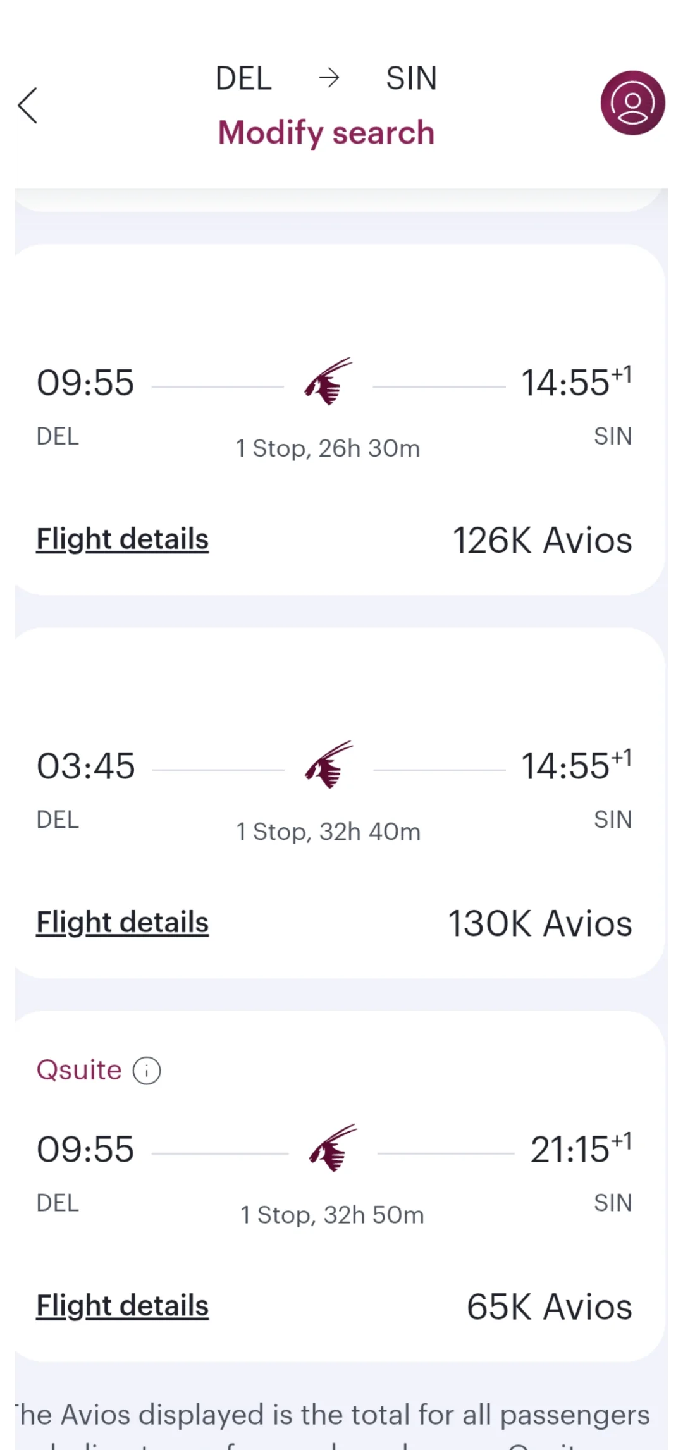This screenshot has height=1450, width=683.
Task: Tap the 1 Stop, 32h 50m duration text
Action: point(332,1215)
